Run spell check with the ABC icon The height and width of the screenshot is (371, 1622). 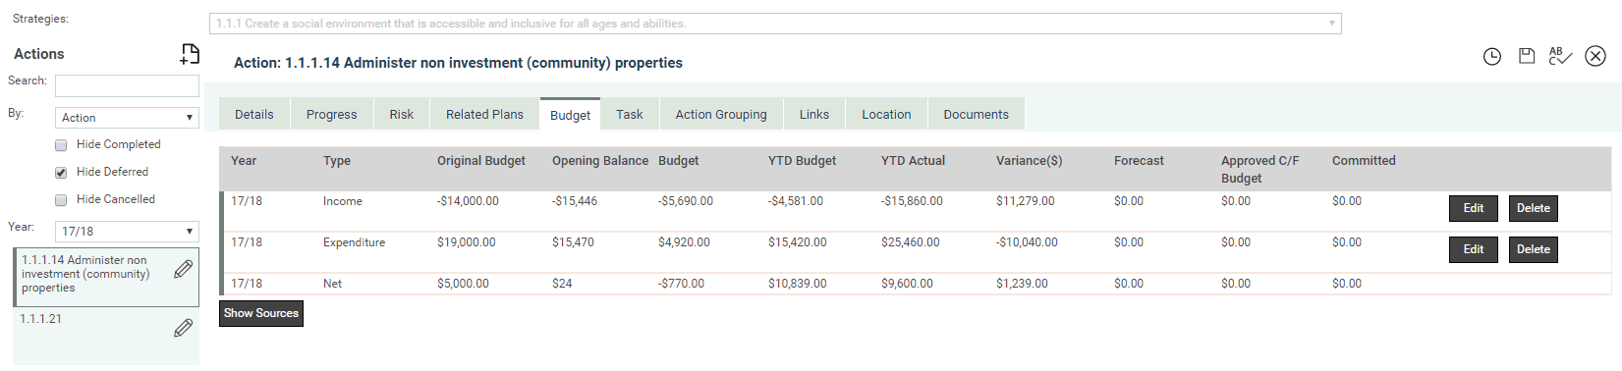(x=1560, y=56)
